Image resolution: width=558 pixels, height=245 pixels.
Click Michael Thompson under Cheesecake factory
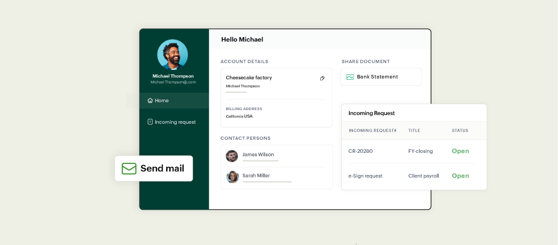[x=242, y=86]
